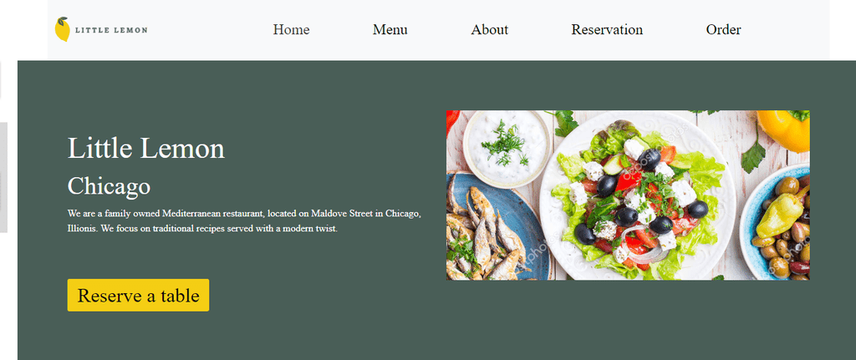Open the About navigation link
This screenshot has width=856, height=360.
click(490, 29)
